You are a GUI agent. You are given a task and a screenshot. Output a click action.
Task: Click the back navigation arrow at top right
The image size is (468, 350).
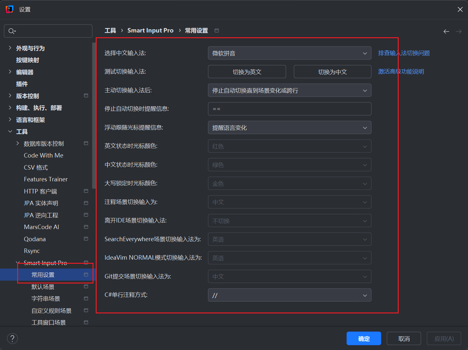pos(446,31)
